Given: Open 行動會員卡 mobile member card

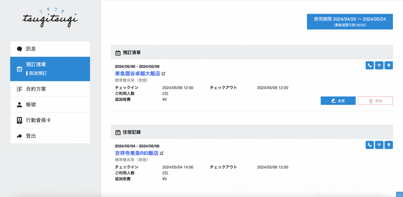Looking at the screenshot, I should point(50,120).
